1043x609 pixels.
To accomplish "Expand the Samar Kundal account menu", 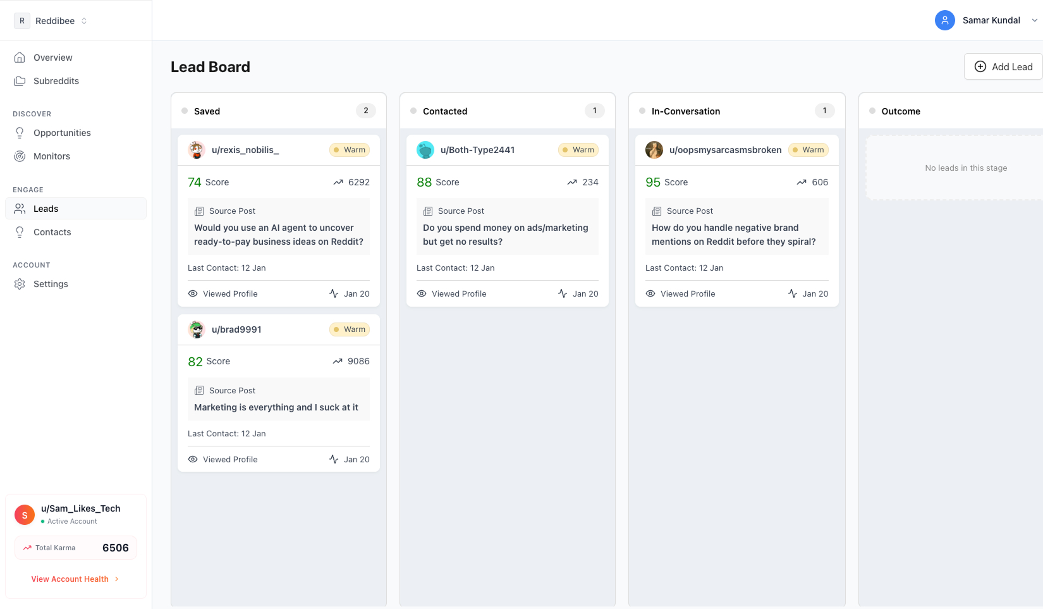I will (1034, 20).
